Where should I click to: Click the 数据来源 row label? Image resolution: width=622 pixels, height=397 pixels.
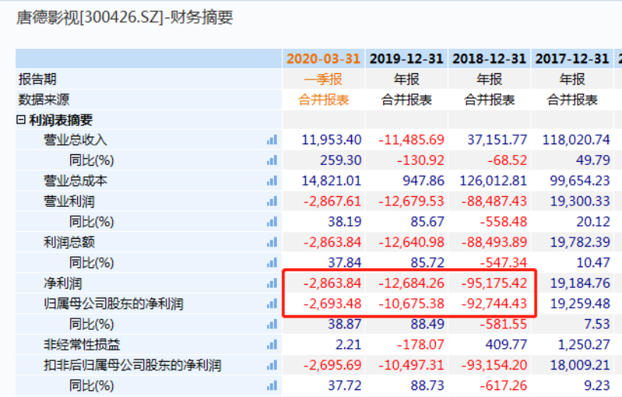click(44, 99)
